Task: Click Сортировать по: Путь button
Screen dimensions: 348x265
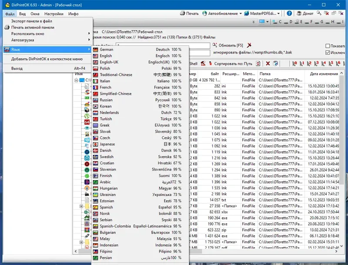Action: pyautogui.click(x=231, y=64)
